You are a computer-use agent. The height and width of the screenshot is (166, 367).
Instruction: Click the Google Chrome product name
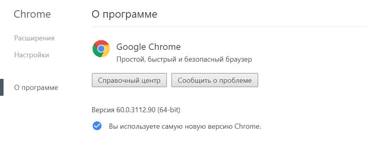[x=148, y=47]
